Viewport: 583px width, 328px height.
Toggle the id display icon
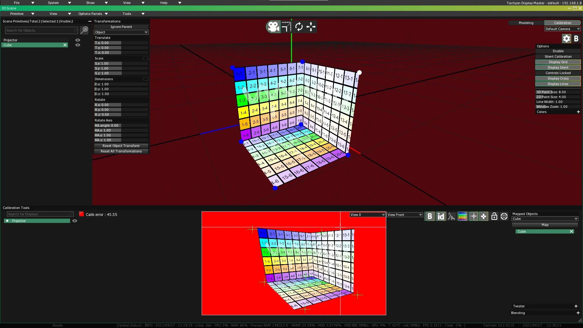pyautogui.click(x=441, y=216)
